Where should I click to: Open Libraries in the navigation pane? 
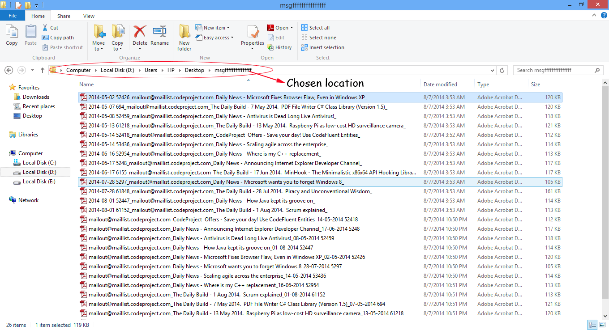click(x=28, y=135)
